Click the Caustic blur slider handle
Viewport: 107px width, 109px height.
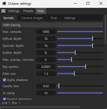click(x=59, y=86)
